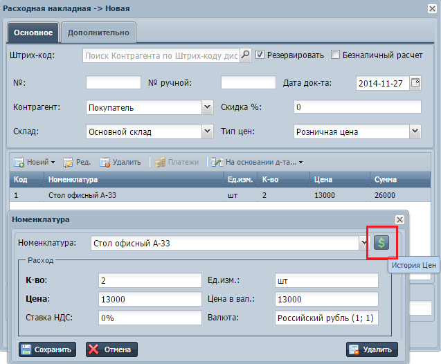Click Удалить in the table toolbar

pyautogui.click(x=120, y=162)
